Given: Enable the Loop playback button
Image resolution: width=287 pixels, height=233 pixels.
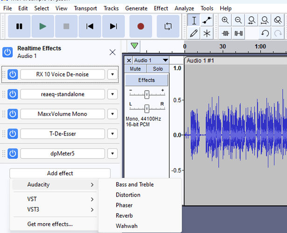Looking at the screenshot, I should coord(168,26).
